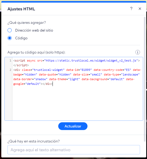Image resolution: width=147 pixels, height=159 pixels.
Task: Click the 'Dirección web del sitio' label text
Action: pos(34,30)
